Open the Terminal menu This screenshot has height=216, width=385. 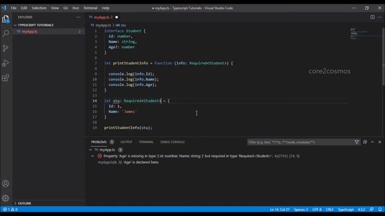click(90, 8)
